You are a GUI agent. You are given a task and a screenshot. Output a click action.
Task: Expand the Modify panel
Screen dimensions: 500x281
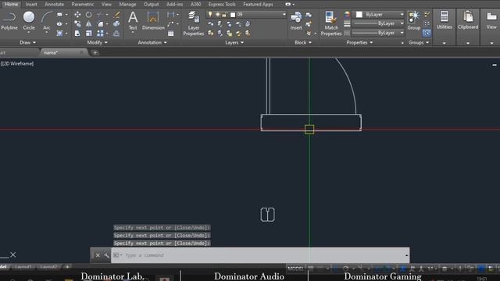[97, 42]
